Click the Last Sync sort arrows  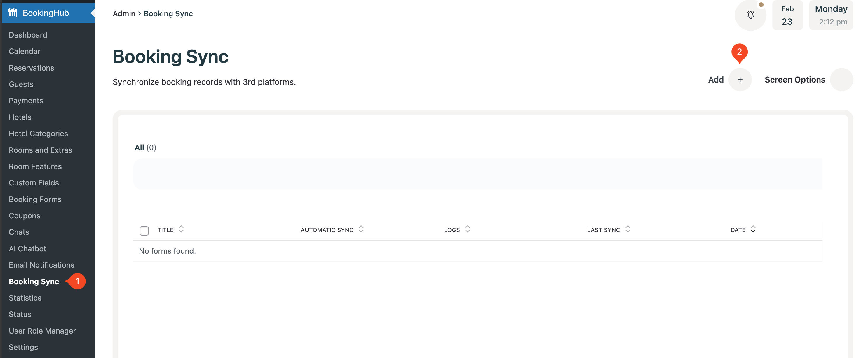click(628, 229)
